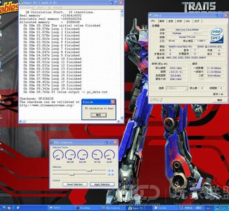Click the Loop 19 finished line
Screen dimensions: 229x211
point(52,88)
